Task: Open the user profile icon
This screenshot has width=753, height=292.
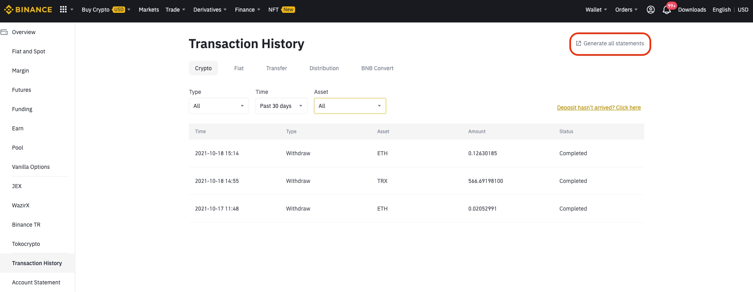Action: (x=651, y=10)
